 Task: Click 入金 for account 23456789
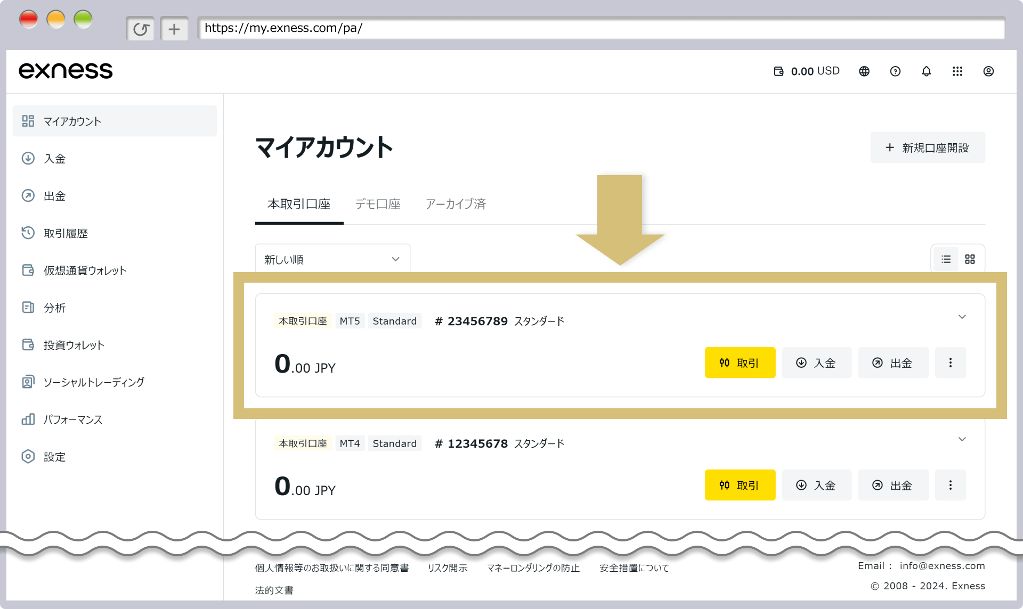click(x=816, y=363)
